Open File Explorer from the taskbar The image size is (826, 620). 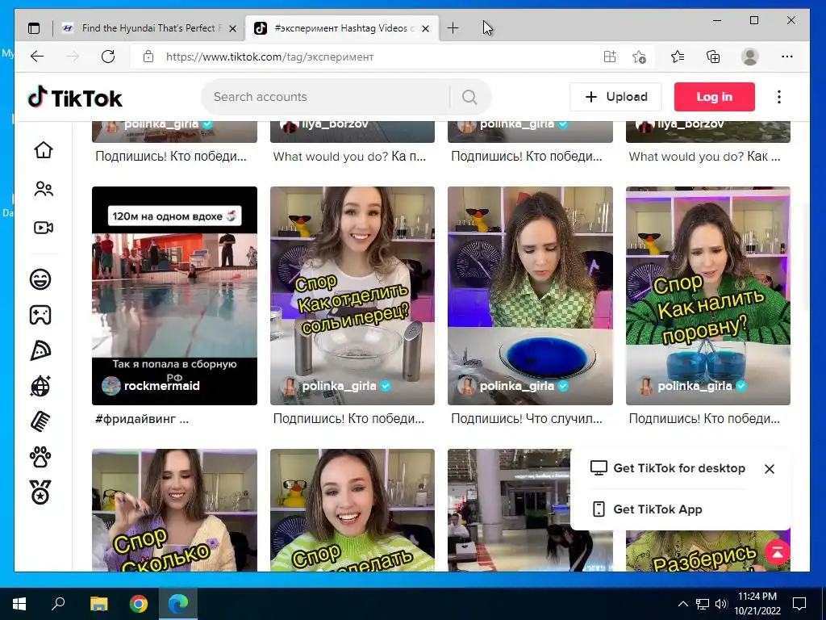[x=98, y=604]
